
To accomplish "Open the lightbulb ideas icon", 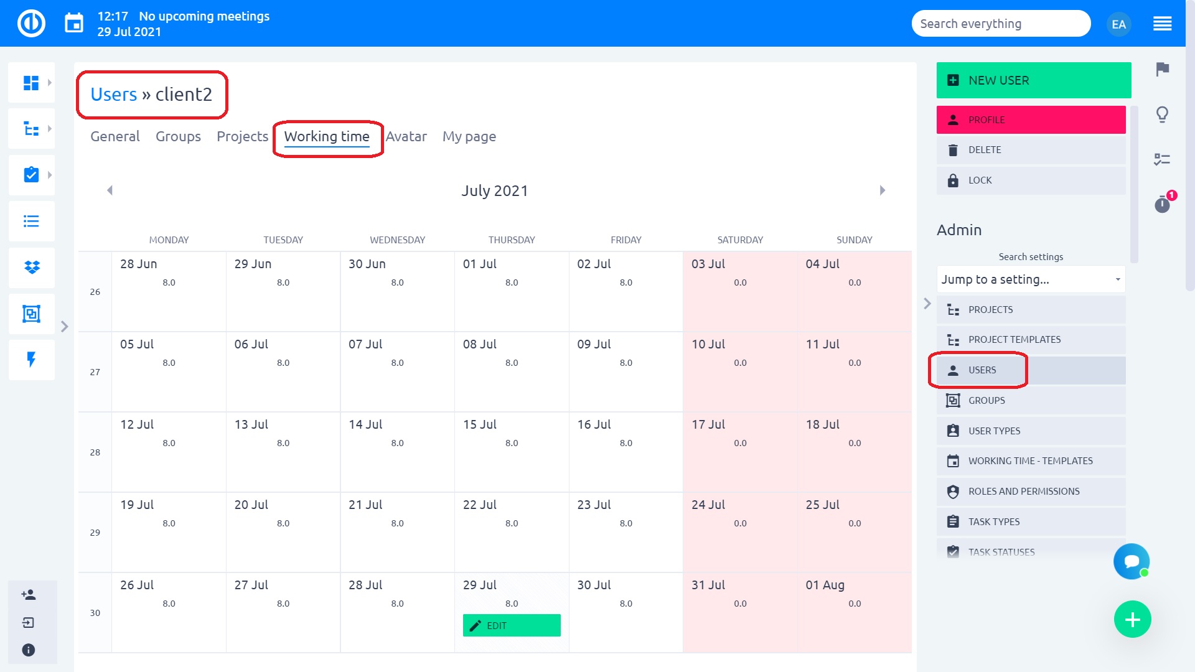I will coord(1162,114).
